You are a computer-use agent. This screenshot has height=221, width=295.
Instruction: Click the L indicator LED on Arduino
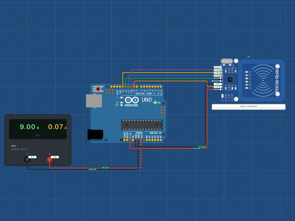click(x=122, y=98)
